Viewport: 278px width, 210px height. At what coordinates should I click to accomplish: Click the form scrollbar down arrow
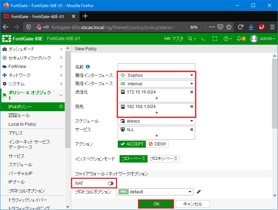(x=274, y=195)
